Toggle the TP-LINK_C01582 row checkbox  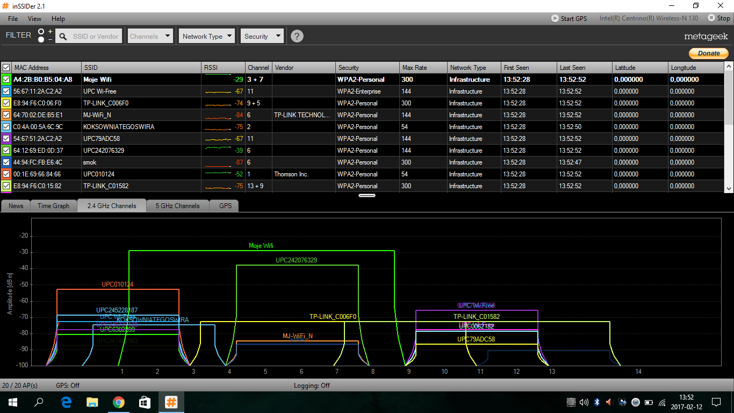[x=6, y=186]
